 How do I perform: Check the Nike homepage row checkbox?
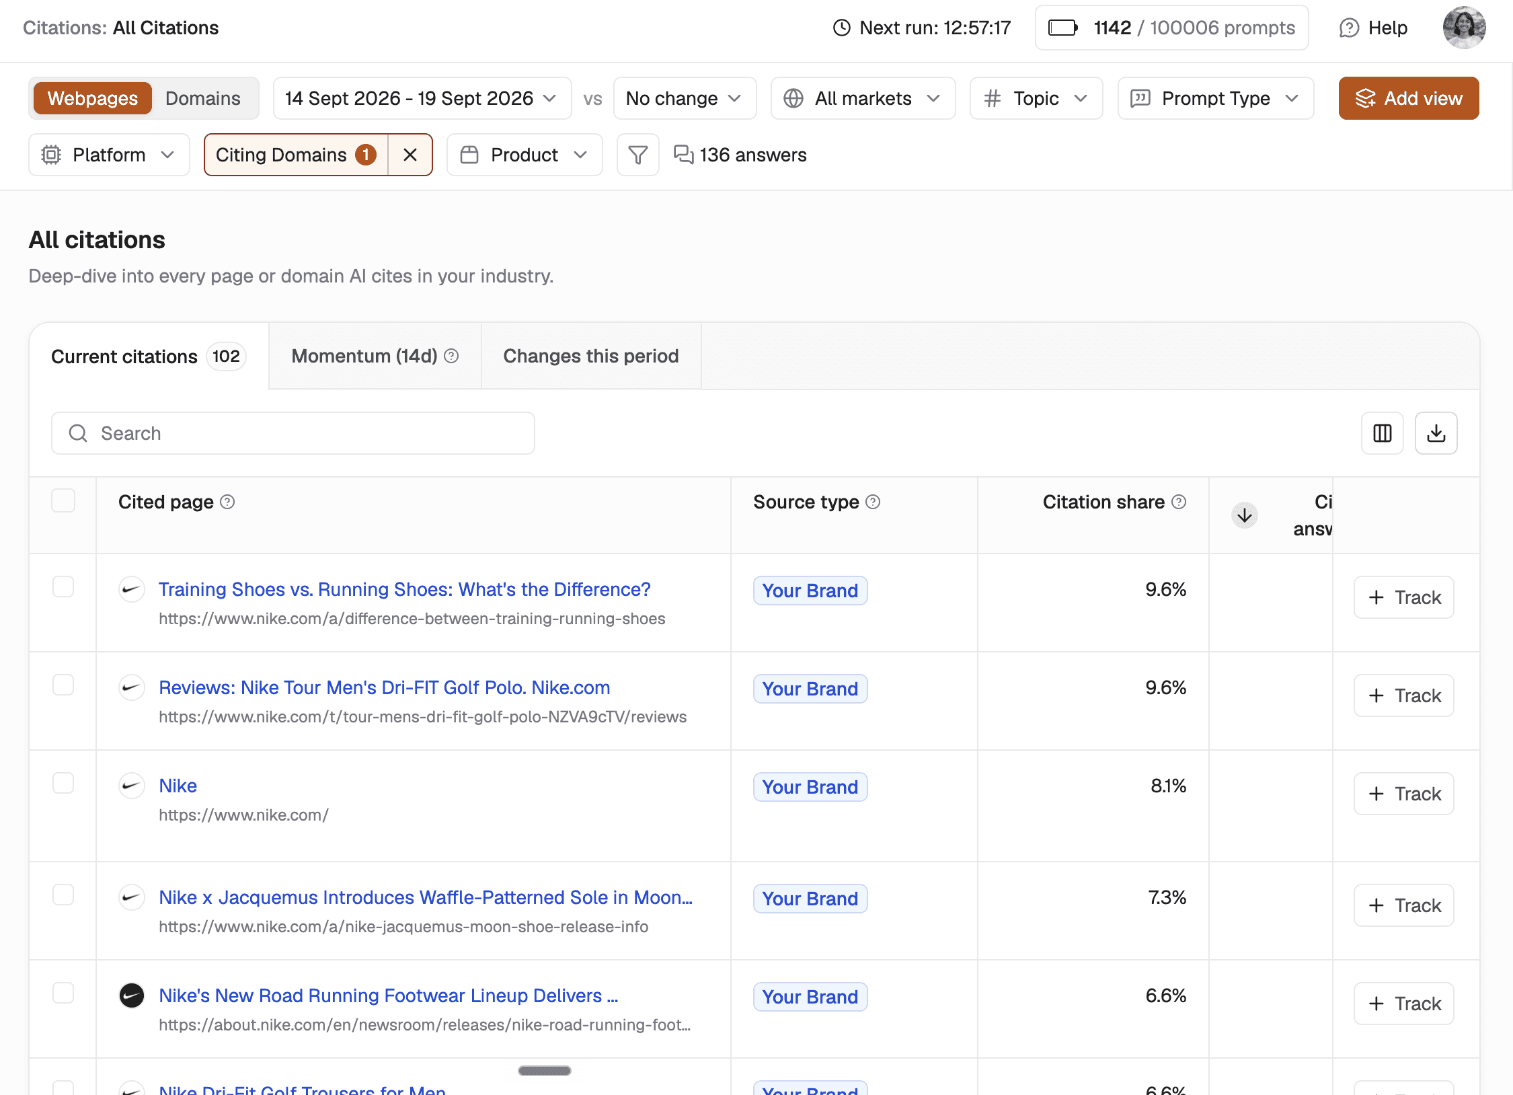pos(63,783)
